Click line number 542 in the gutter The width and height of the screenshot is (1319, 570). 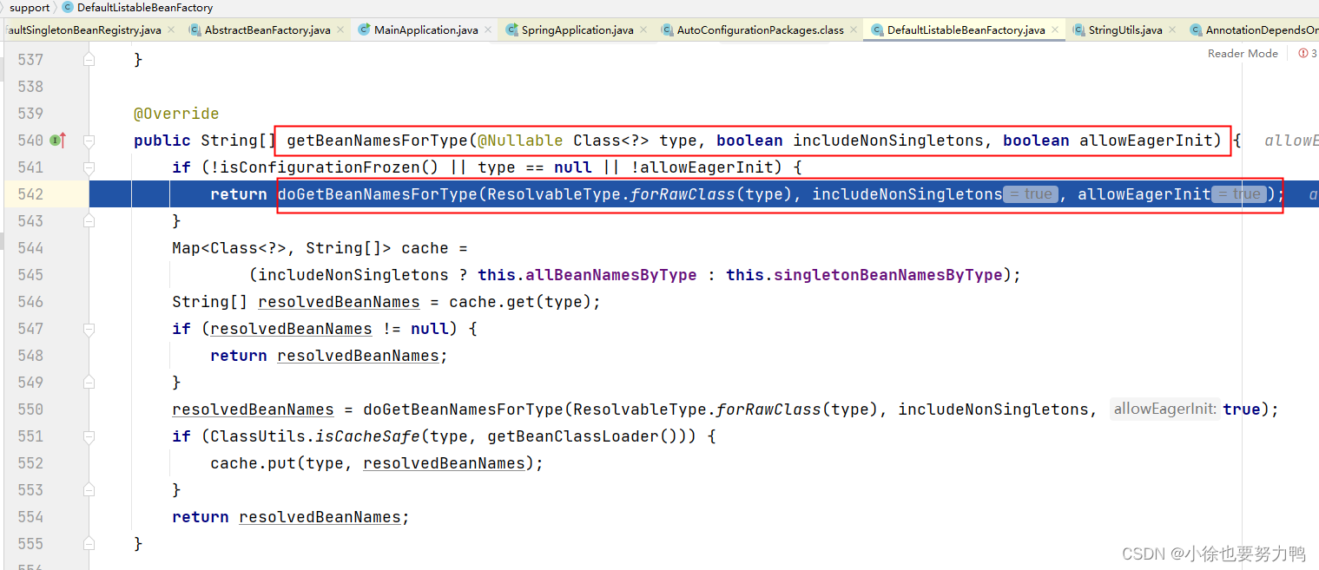(x=30, y=194)
